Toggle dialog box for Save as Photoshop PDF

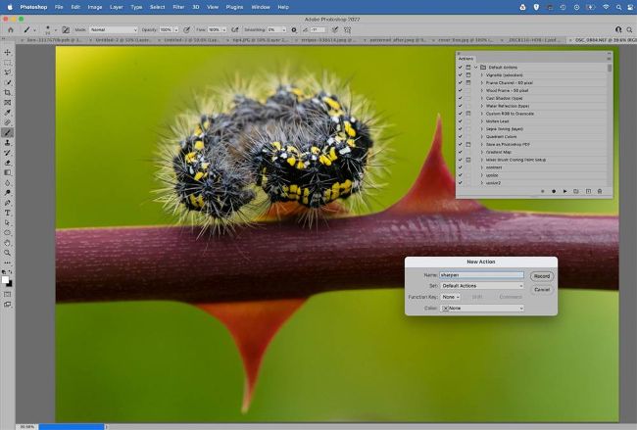[468, 143]
